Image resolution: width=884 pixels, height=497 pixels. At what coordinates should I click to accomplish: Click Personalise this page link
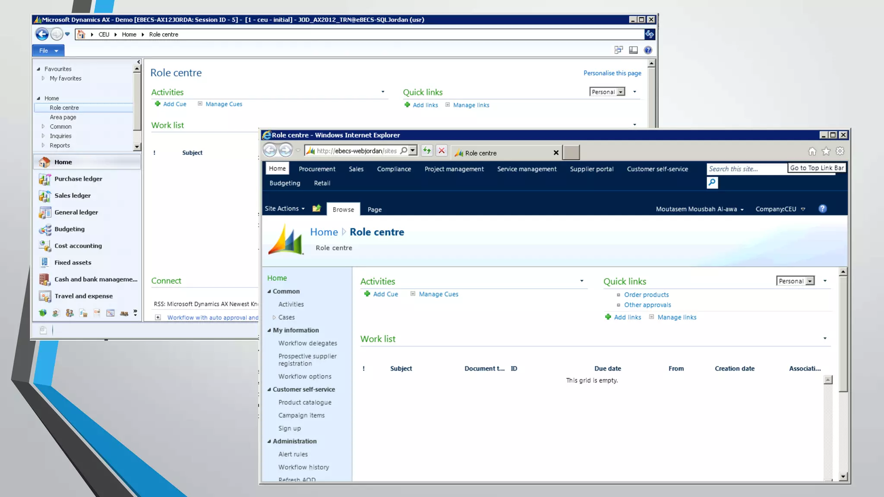[x=612, y=73]
